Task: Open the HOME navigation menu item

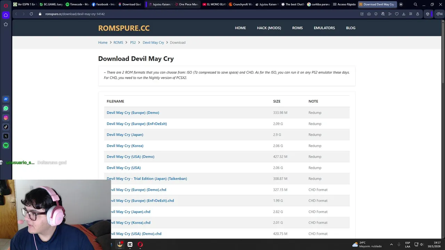Action: [x=240, y=28]
